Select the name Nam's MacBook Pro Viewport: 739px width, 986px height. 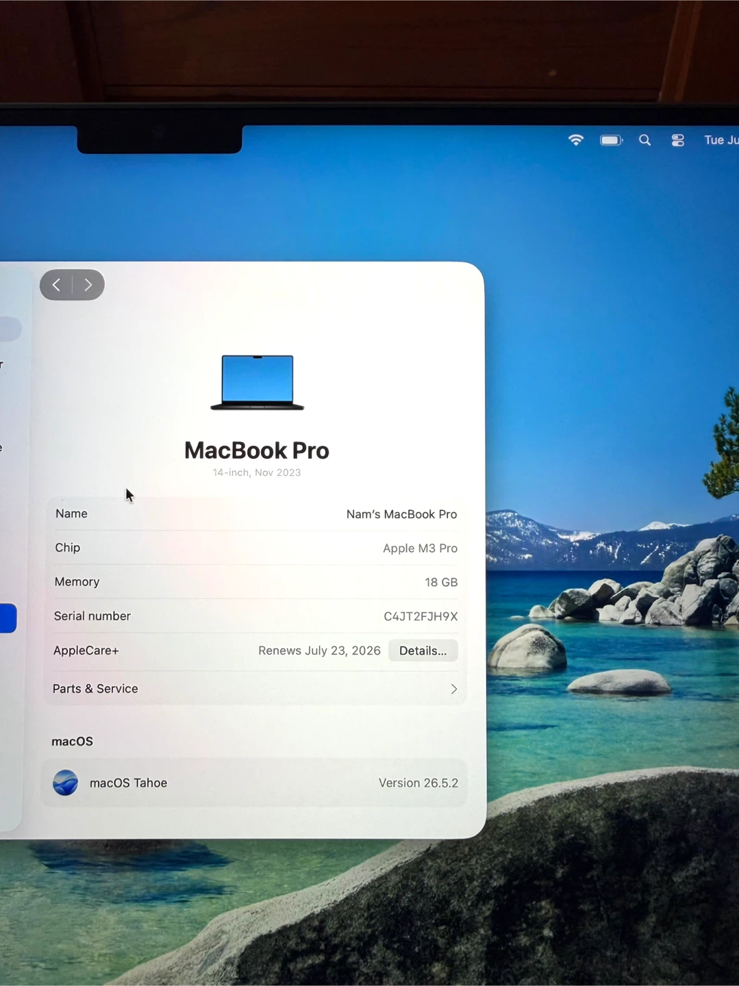[x=401, y=514]
